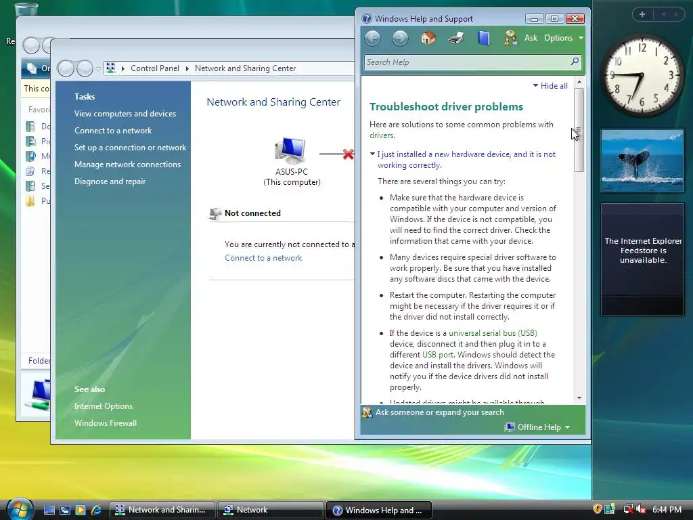Click the help window scrollbar thumb

(579, 130)
